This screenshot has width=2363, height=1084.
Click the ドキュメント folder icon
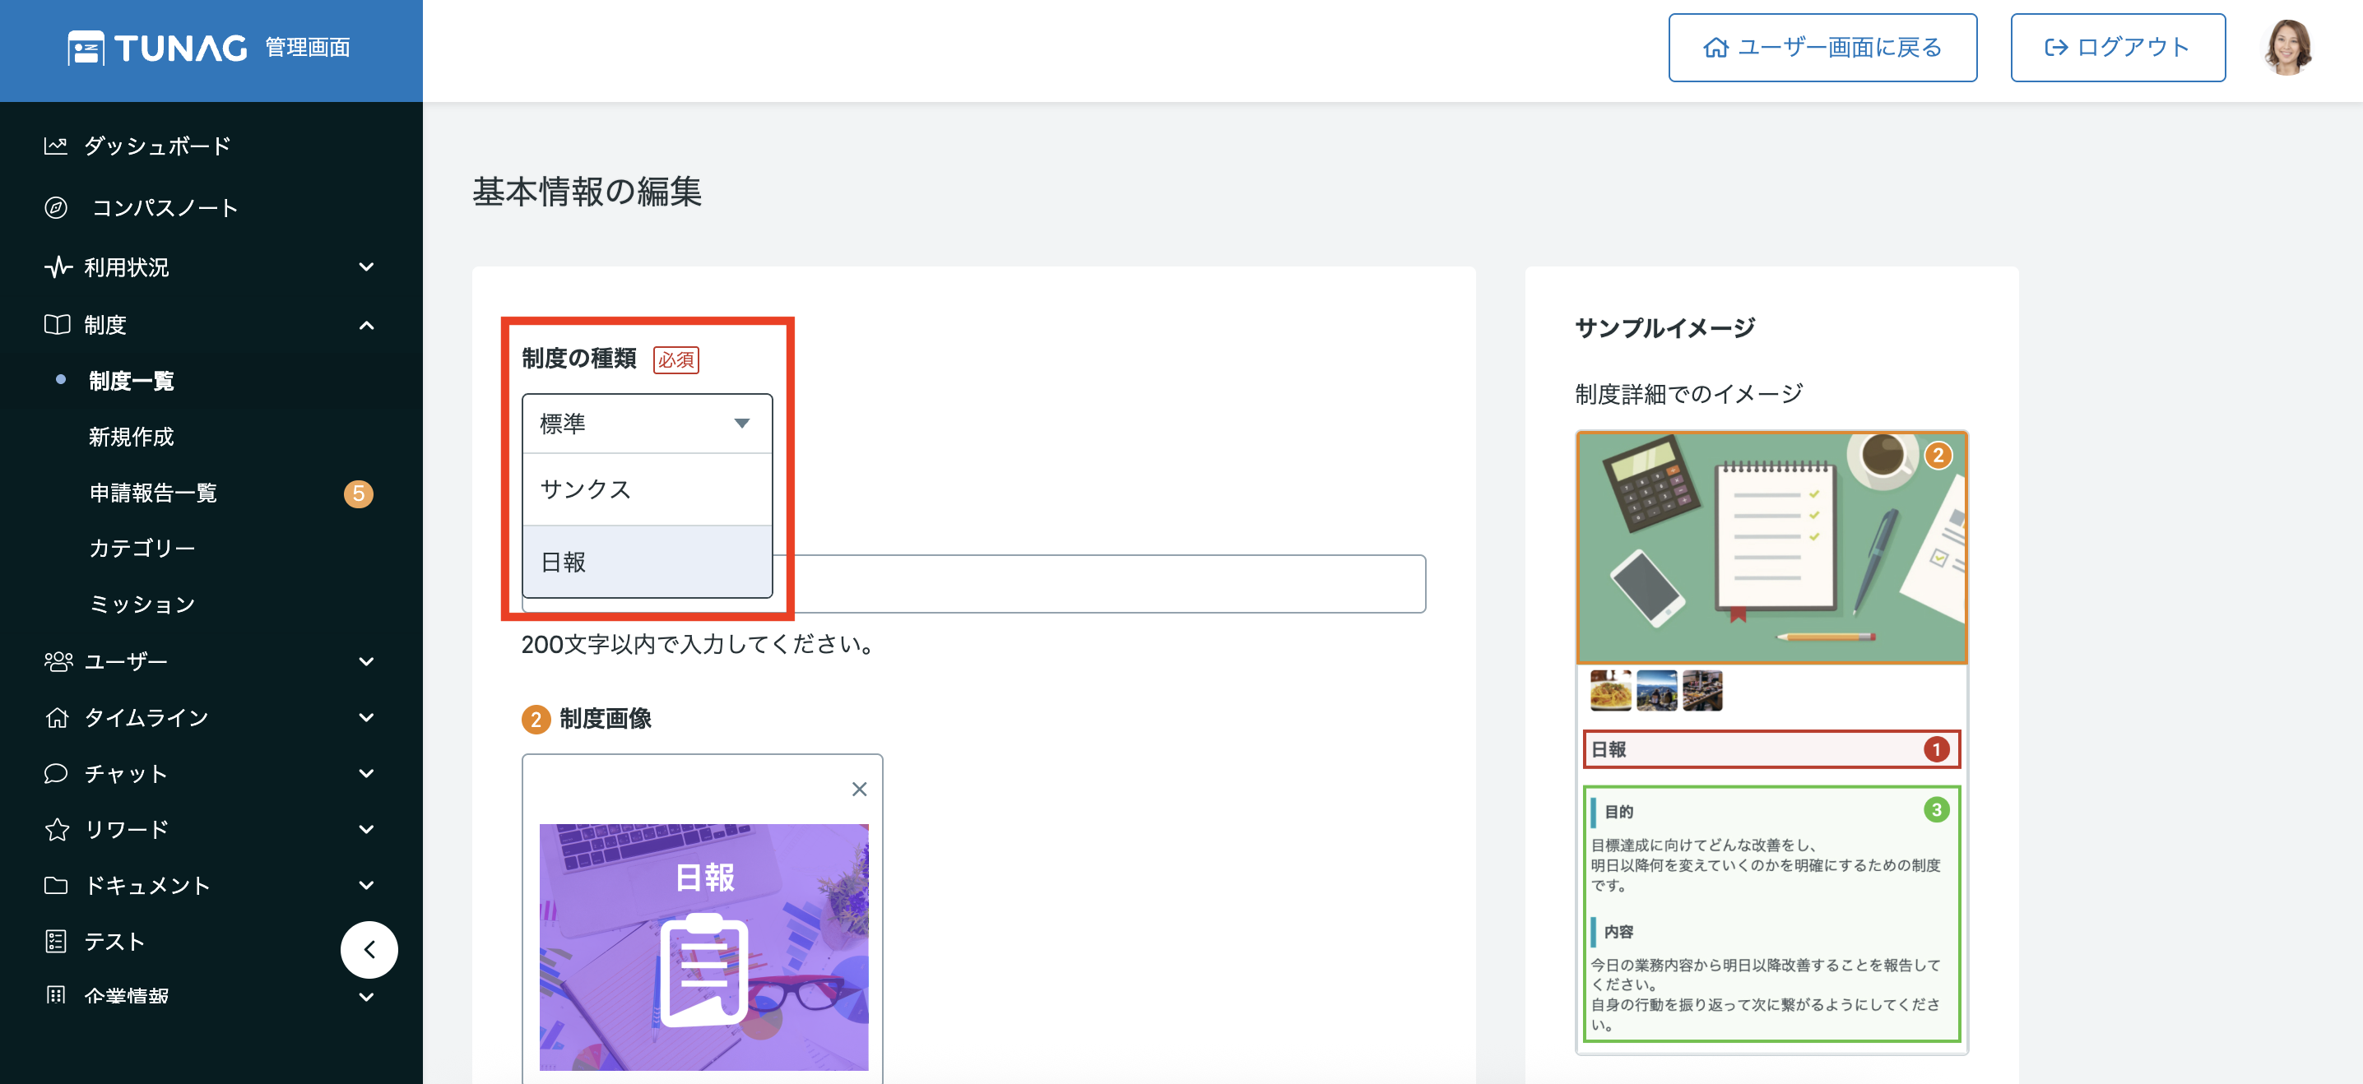click(x=56, y=886)
